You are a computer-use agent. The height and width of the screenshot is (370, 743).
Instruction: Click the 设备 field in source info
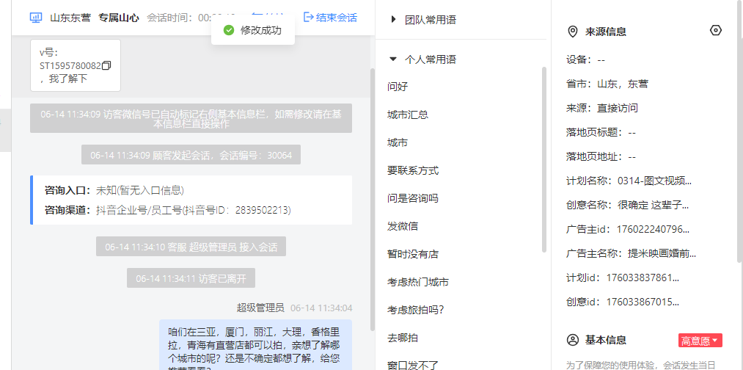[x=586, y=59]
